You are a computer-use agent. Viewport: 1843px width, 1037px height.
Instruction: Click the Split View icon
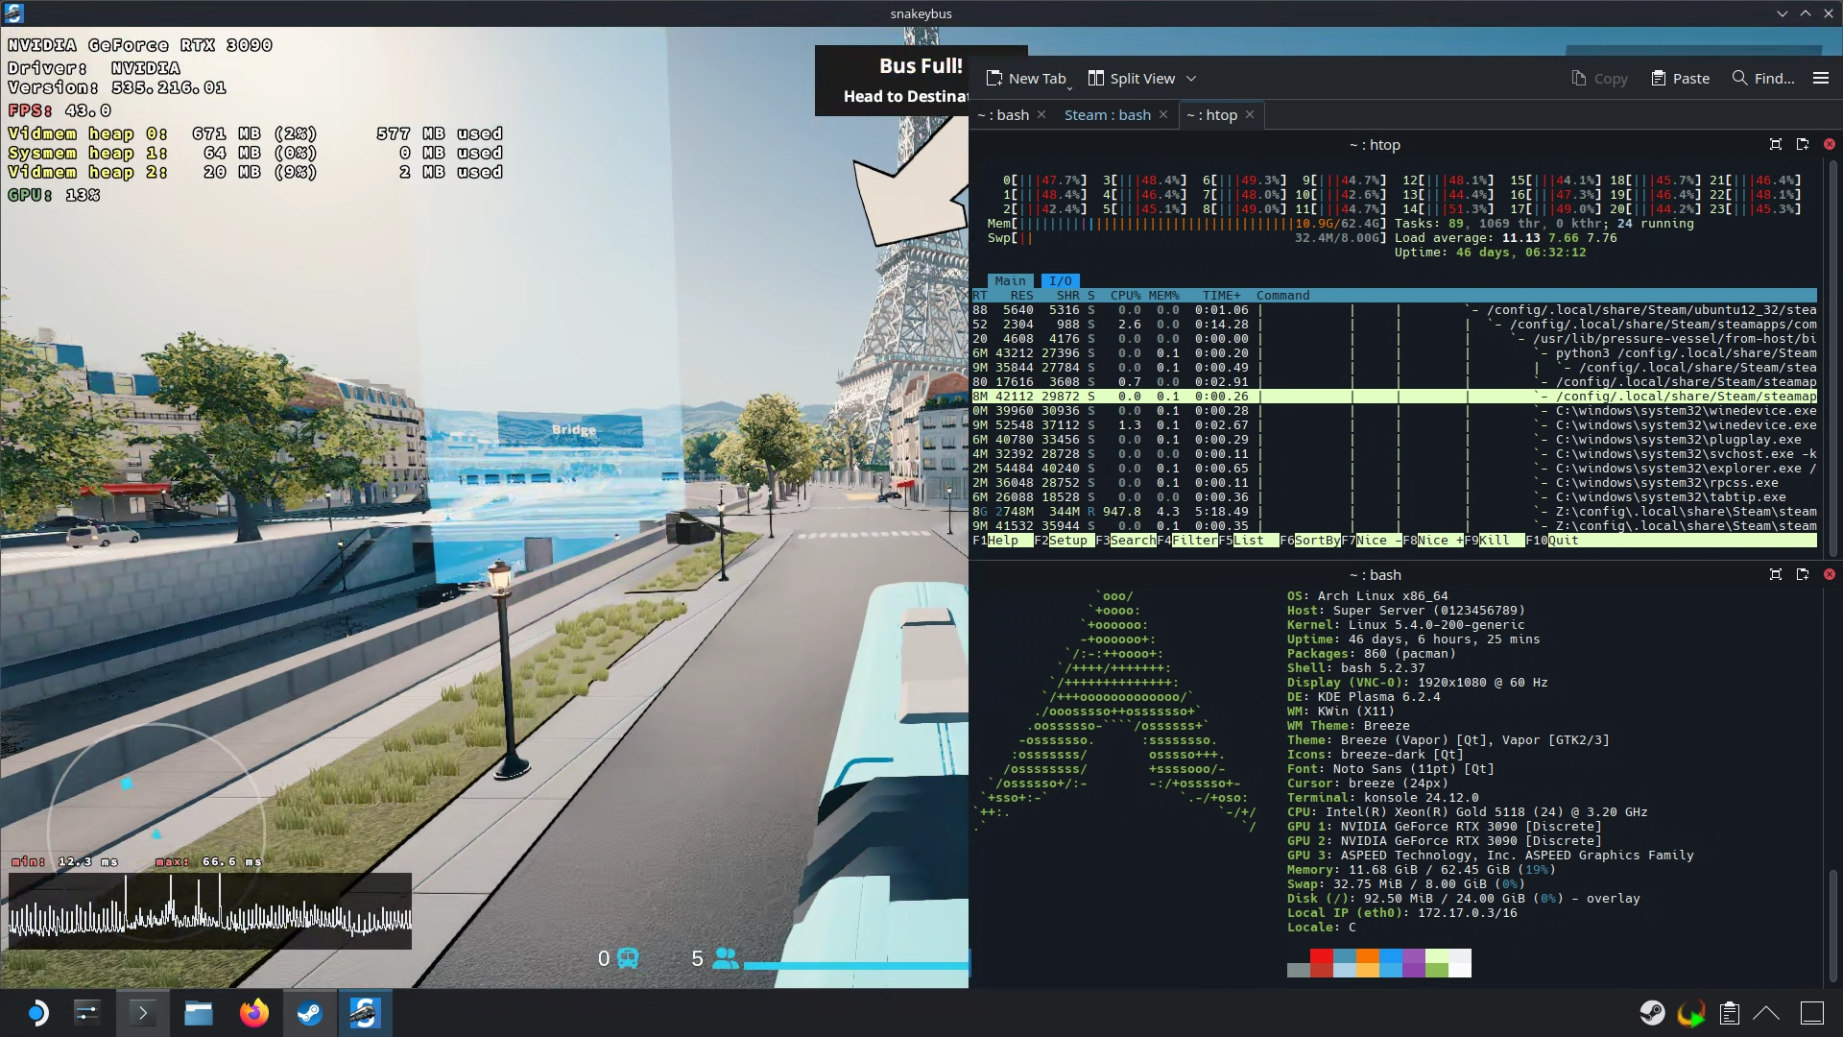(1096, 79)
